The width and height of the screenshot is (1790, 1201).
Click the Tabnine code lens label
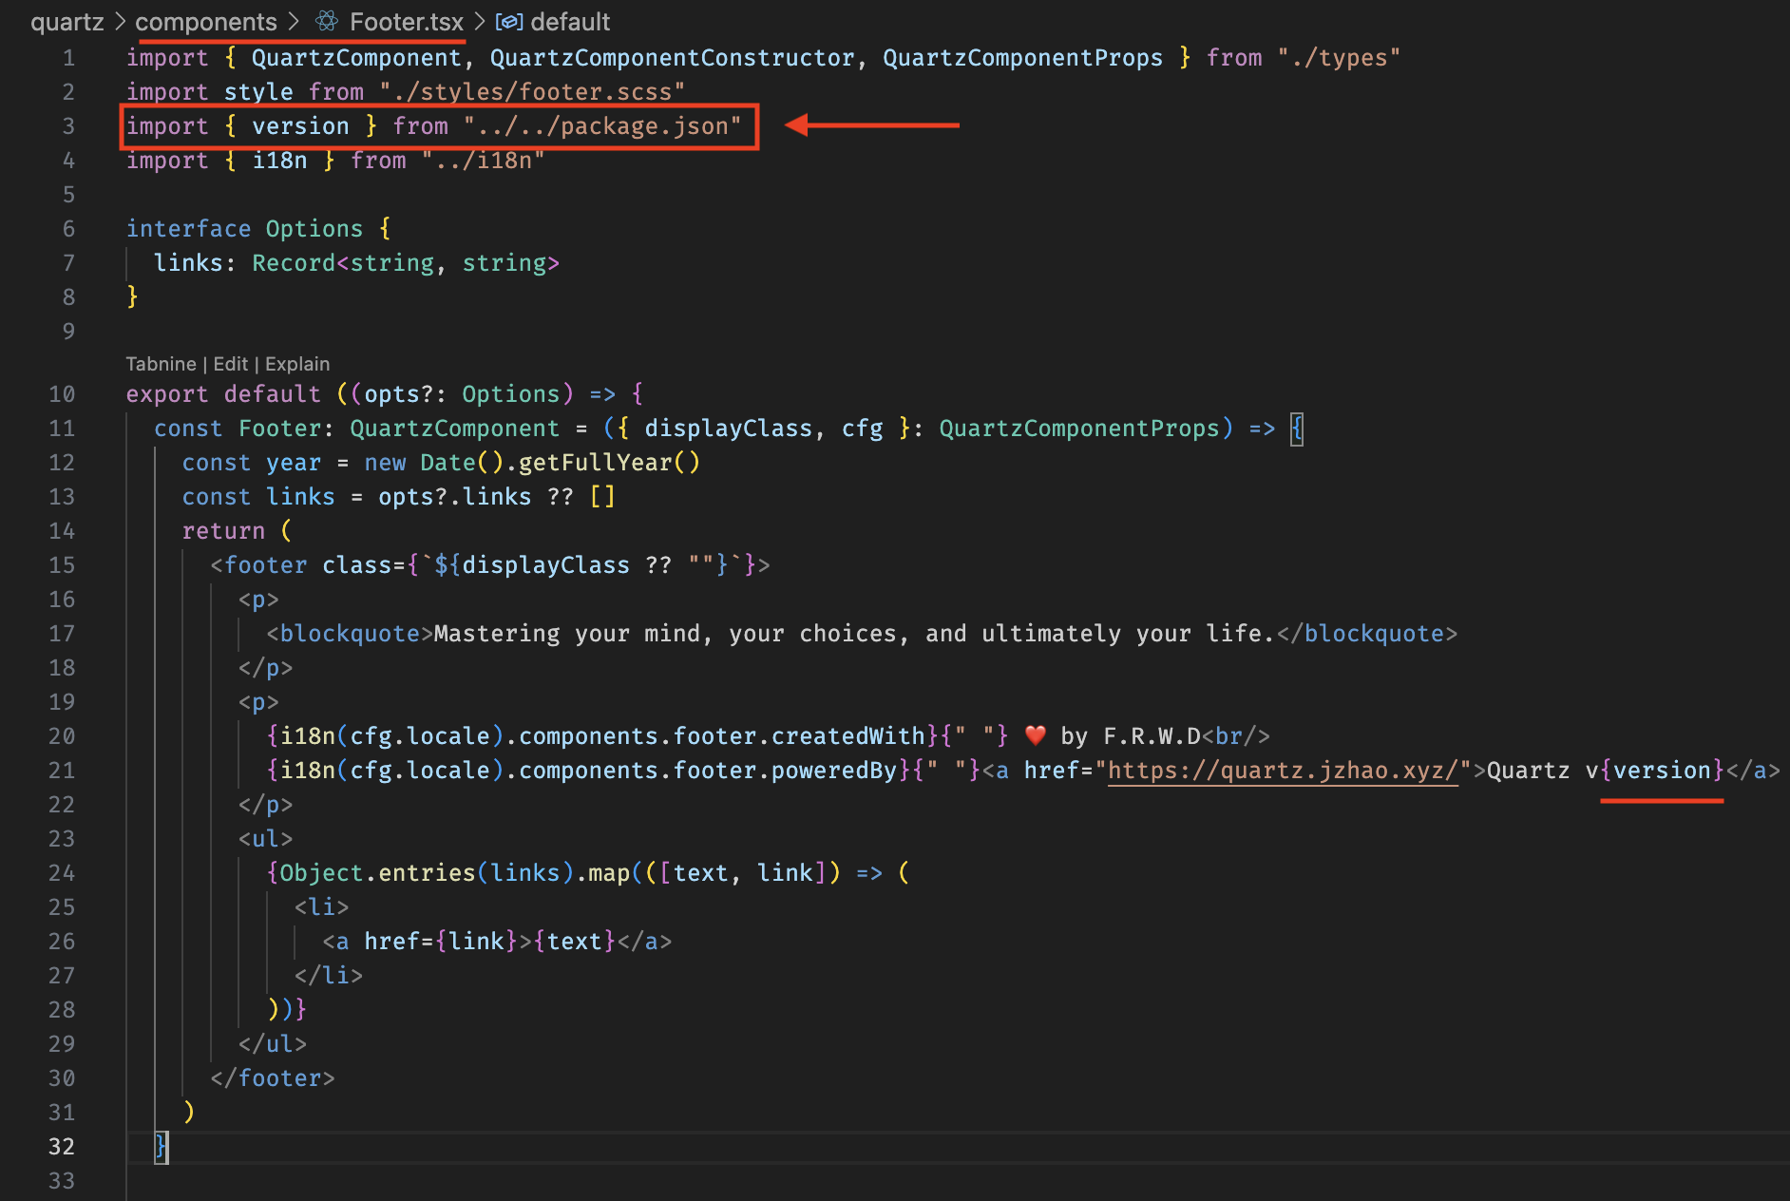tap(161, 364)
